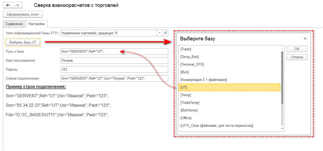Switch to the Сравнение tab
Viewport: 323px width, 151px height.
click(x=14, y=24)
